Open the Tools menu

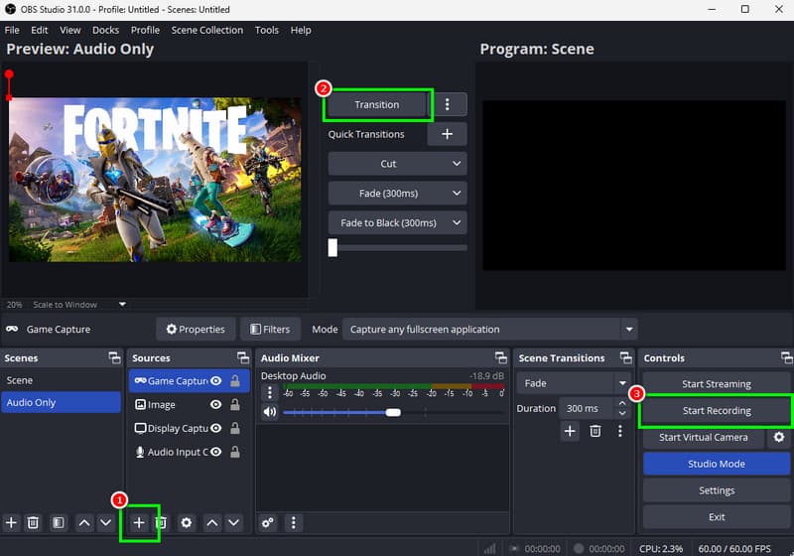point(267,30)
